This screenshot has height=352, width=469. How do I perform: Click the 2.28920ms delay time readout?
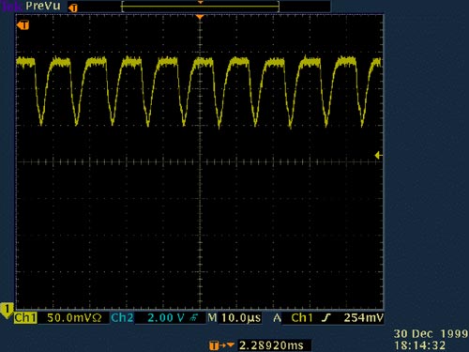[x=271, y=345]
